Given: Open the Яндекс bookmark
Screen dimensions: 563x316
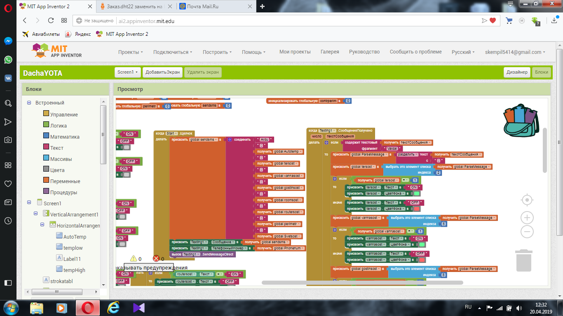Looking at the screenshot, I should 78,34.
